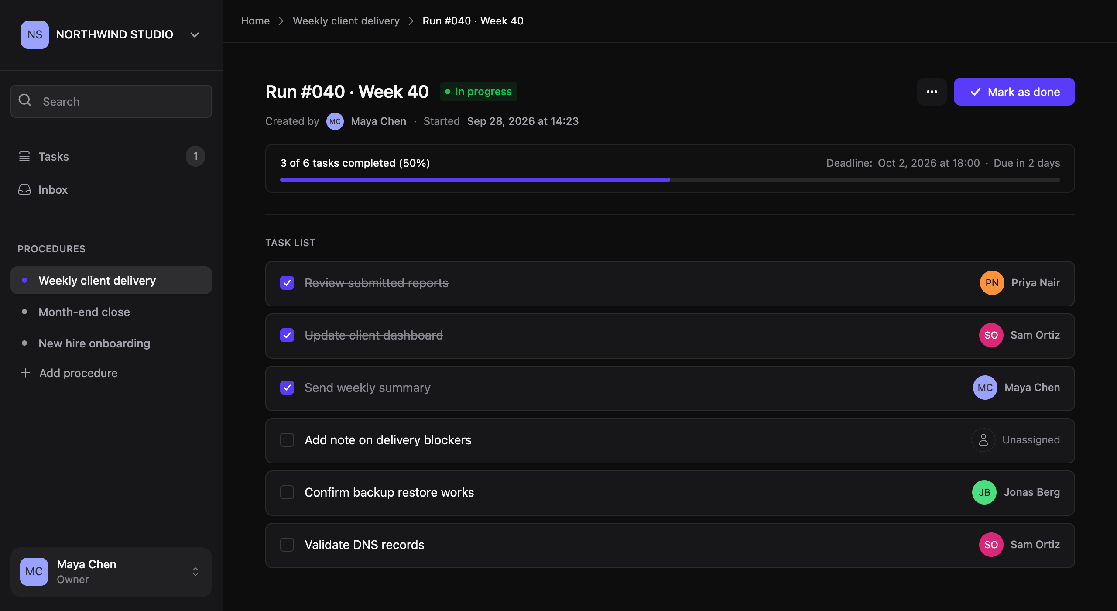Click the Tasks count badge showing 1
The image size is (1117, 611).
[195, 156]
